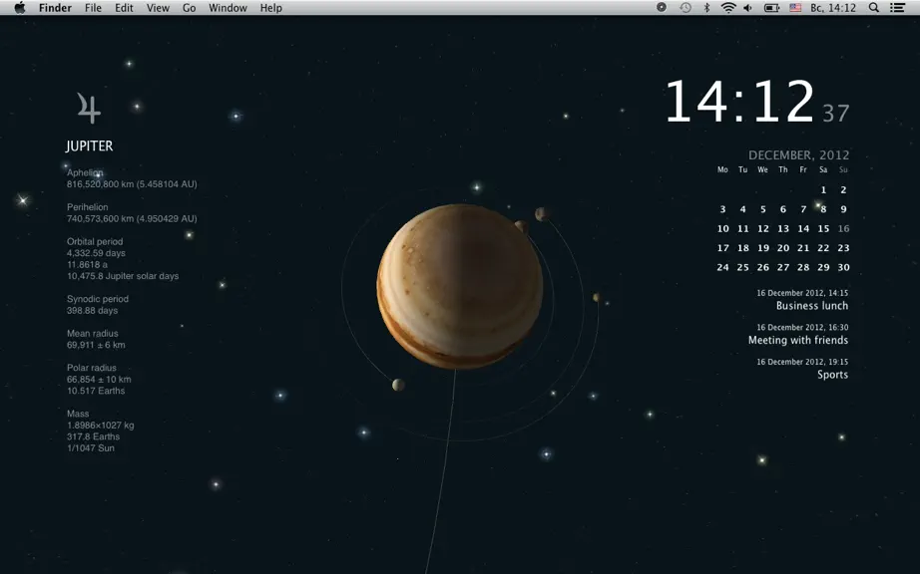Click the battery status icon
Screen dimensions: 920x574
771,8
